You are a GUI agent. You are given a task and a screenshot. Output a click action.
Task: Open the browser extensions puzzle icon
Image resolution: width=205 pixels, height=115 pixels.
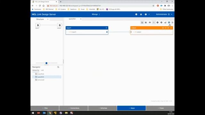click(x=165, y=6)
